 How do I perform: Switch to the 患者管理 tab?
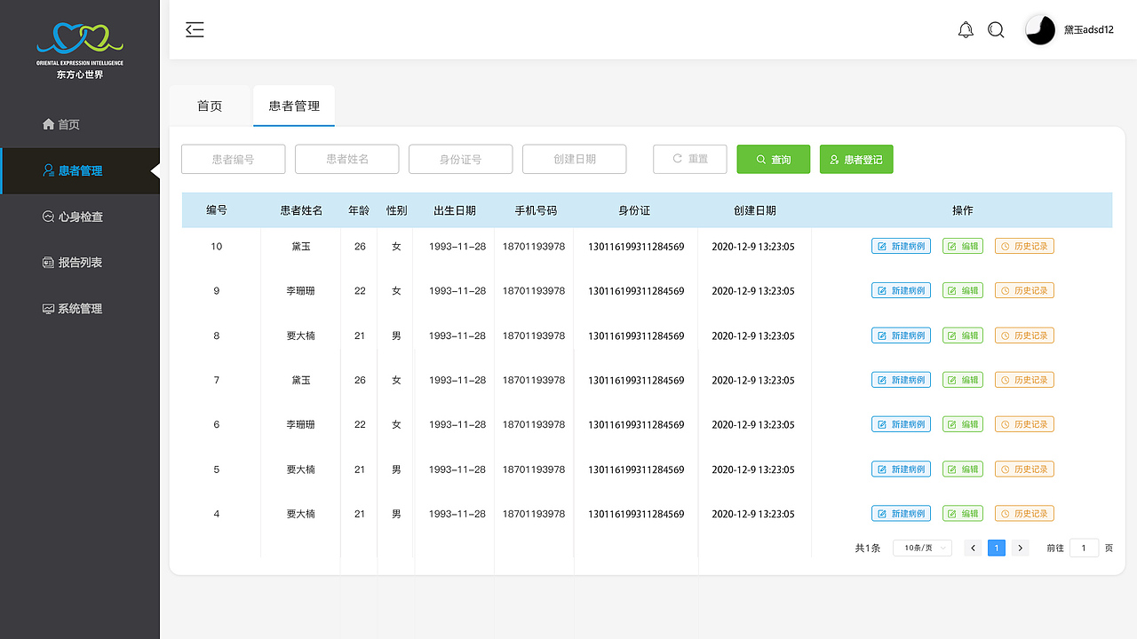(x=294, y=106)
